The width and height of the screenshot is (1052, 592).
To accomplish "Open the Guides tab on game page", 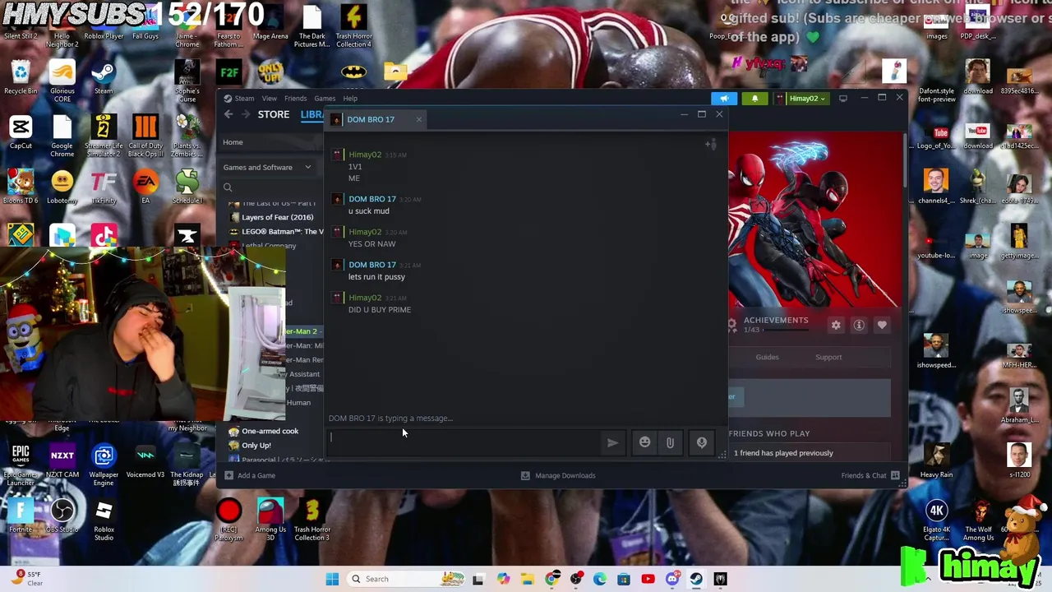I will (767, 357).
